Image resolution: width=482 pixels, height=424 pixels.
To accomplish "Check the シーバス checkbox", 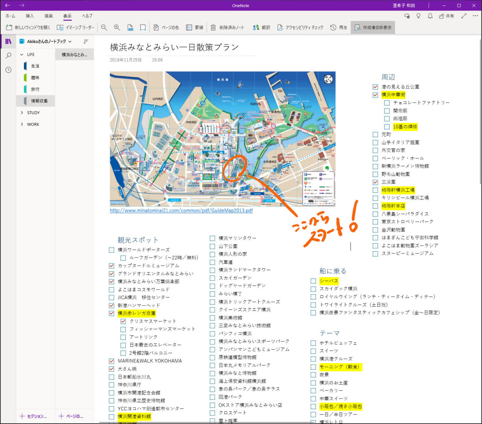I will pos(313,281).
